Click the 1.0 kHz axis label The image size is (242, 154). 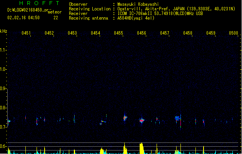3,69
